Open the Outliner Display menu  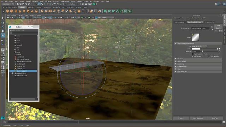click(x=12, y=30)
